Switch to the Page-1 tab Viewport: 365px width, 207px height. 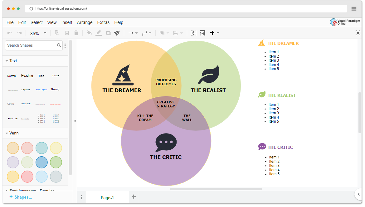107,198
